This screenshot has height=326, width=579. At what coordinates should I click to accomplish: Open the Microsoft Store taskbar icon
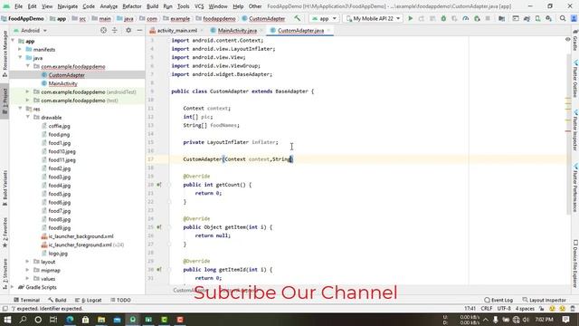(85, 320)
